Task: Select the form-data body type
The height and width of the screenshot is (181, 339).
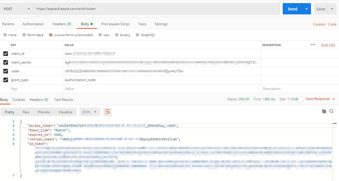Action: 33,35
